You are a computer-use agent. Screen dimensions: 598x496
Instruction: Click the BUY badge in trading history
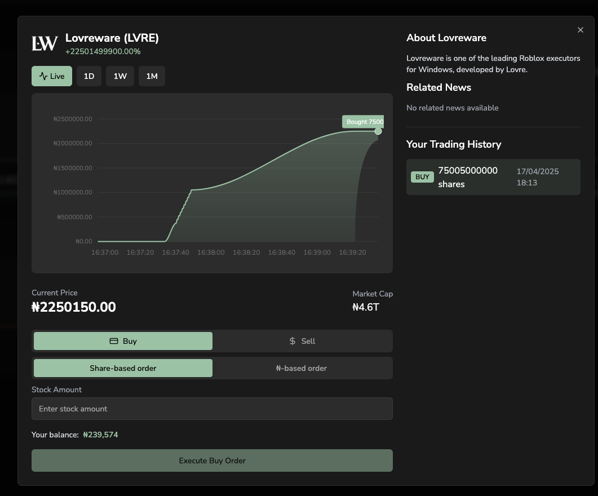pos(422,177)
